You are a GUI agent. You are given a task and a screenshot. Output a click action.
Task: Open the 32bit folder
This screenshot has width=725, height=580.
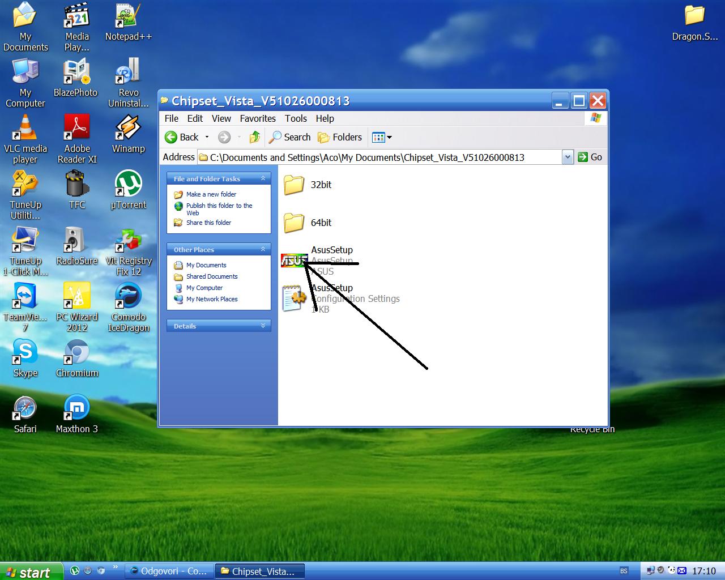pos(294,185)
